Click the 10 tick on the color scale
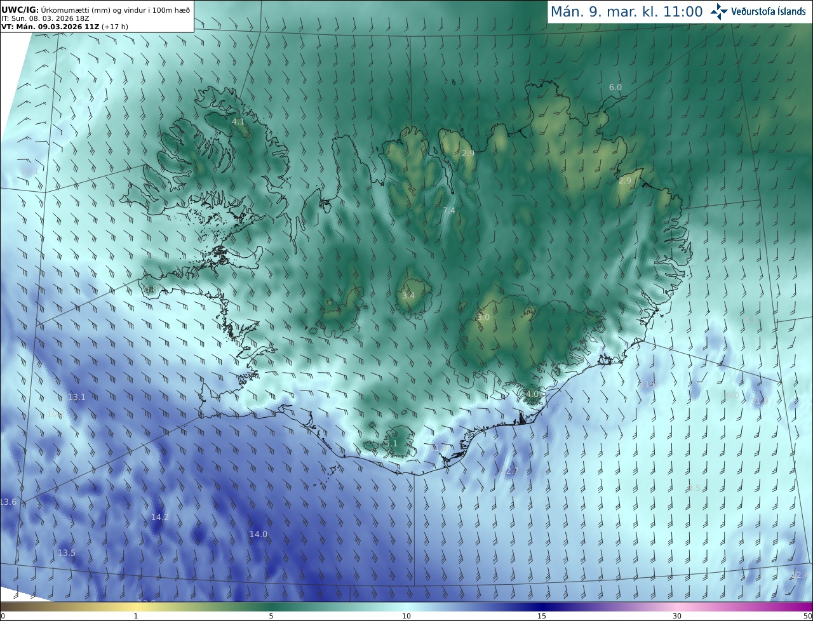The image size is (813, 621). pos(406,616)
